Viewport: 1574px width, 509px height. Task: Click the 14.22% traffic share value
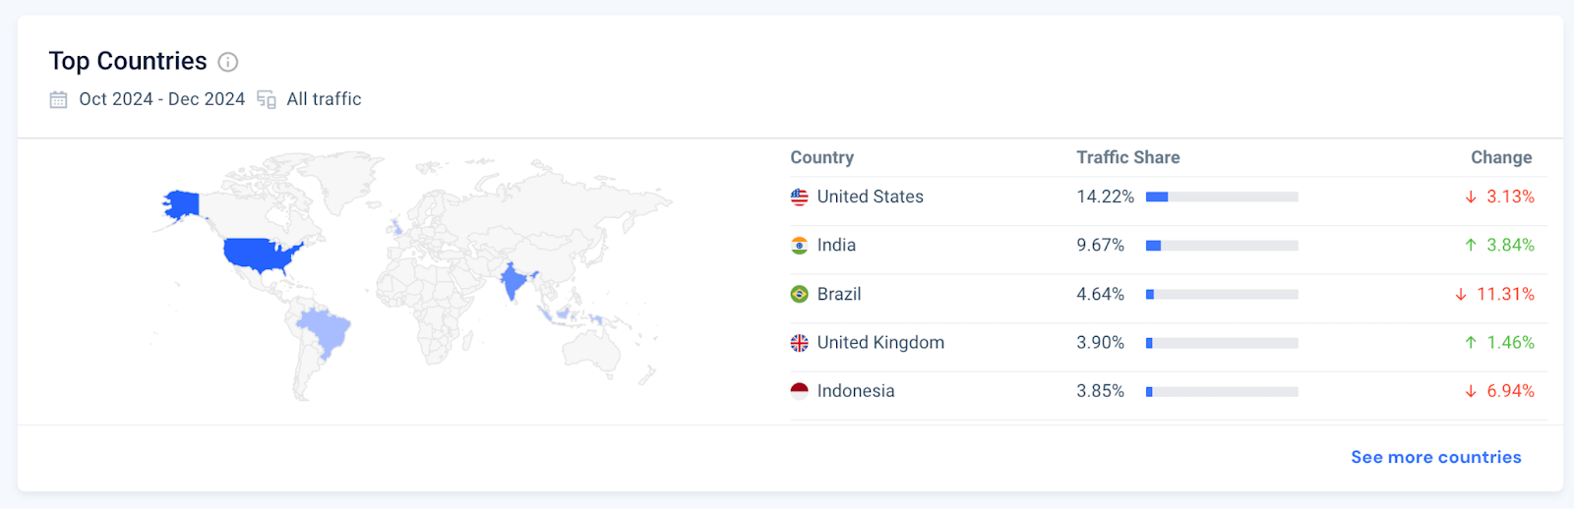point(1105,197)
